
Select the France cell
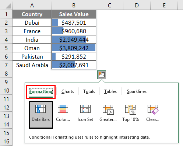pyautogui.click(x=32, y=31)
